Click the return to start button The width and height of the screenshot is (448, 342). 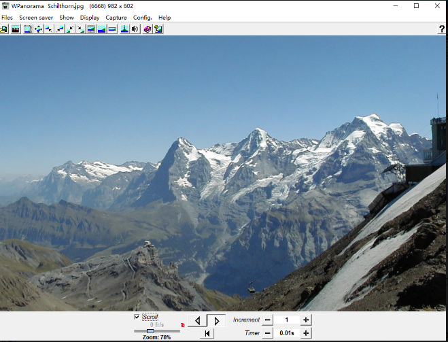(x=208, y=333)
